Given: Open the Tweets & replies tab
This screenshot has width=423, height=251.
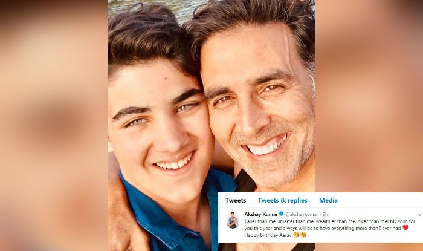Looking at the screenshot, I should click(x=282, y=200).
